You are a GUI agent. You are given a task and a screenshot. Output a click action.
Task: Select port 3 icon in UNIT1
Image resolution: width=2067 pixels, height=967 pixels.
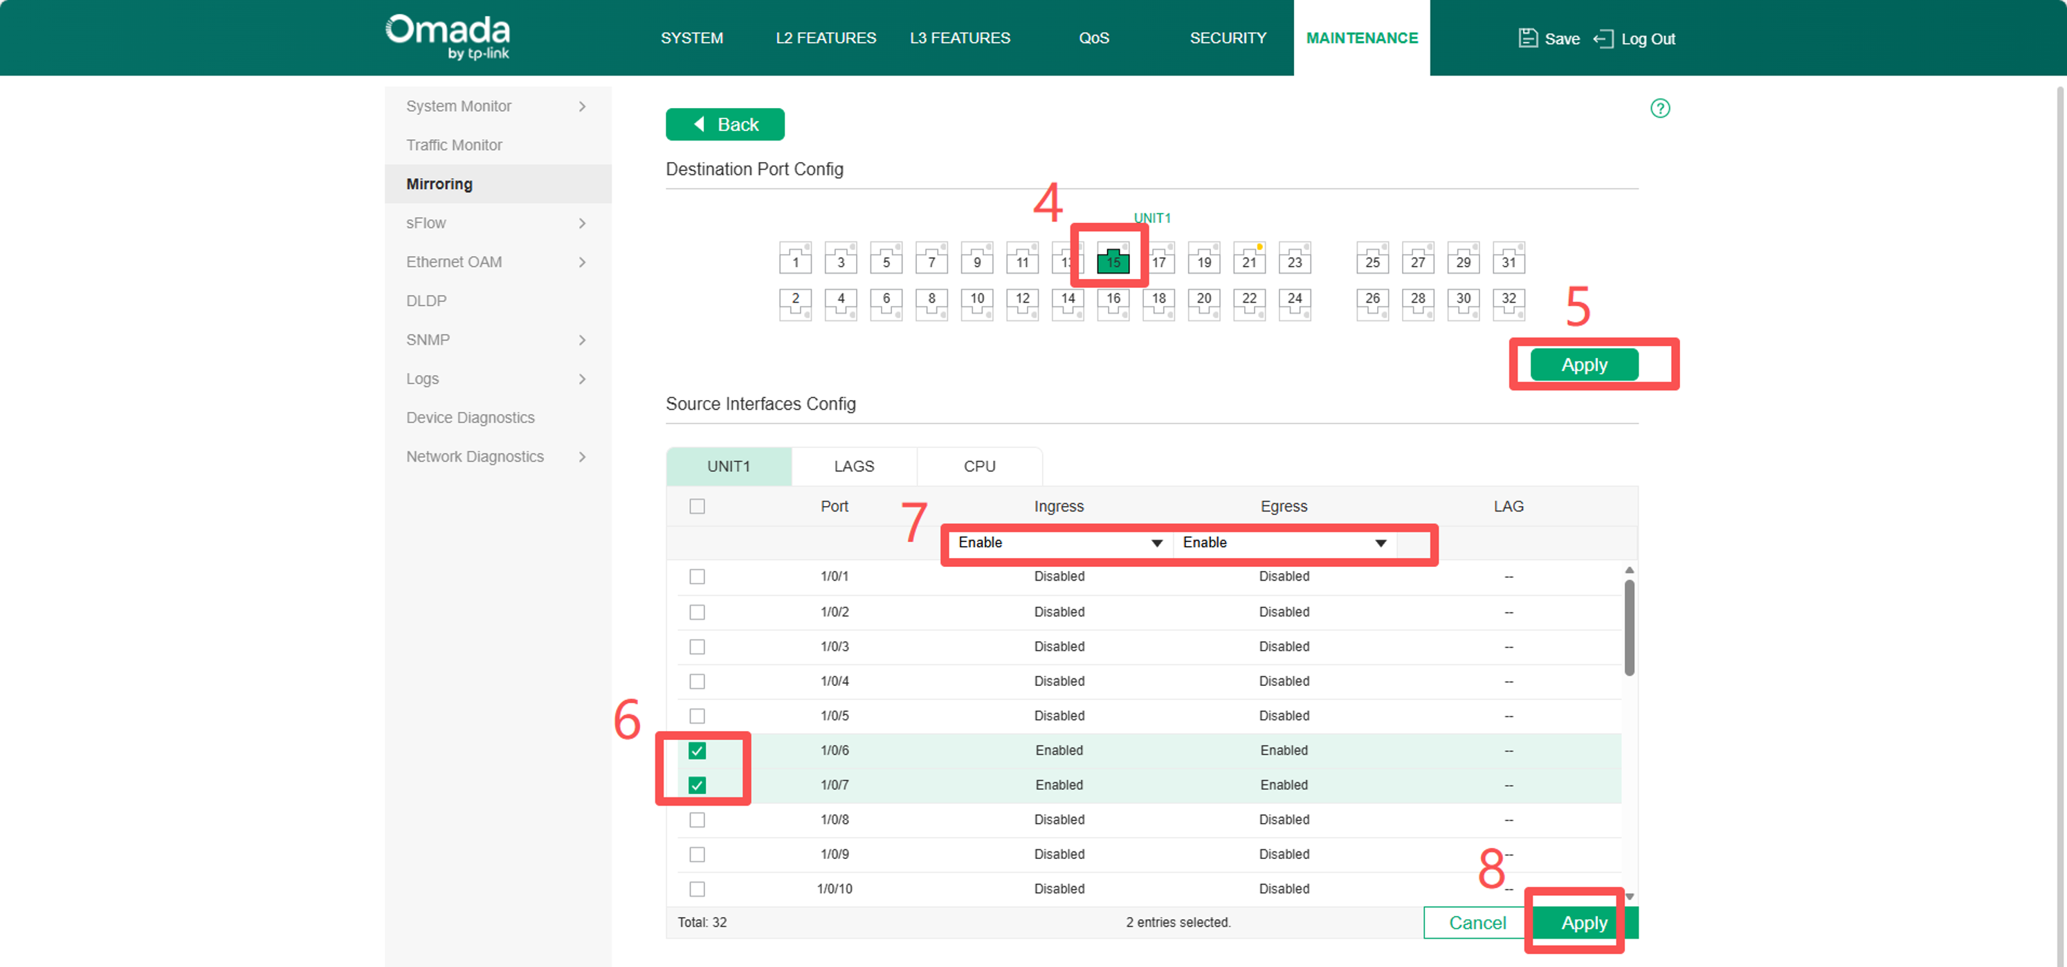tap(841, 257)
